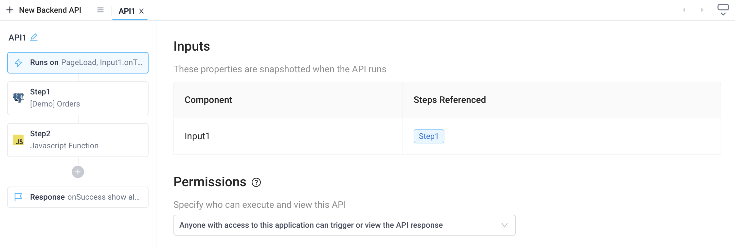
Task: Click the lightning bolt trigger icon
Action: (x=19, y=62)
